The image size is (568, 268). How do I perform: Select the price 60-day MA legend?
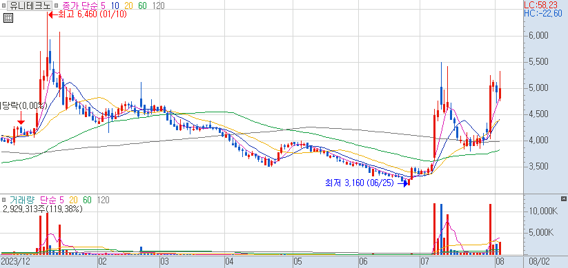pyautogui.click(x=142, y=6)
